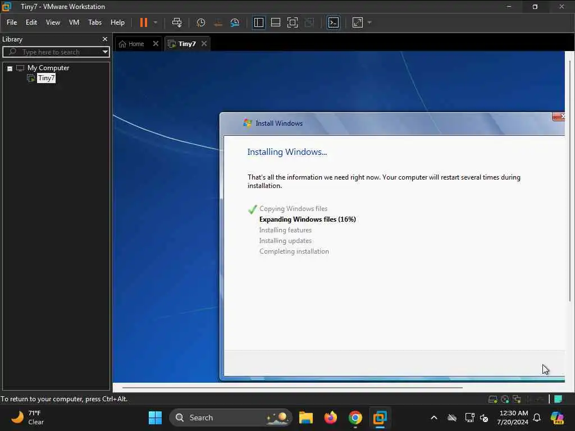Open the clock showing 12:30 AM
The height and width of the screenshot is (431, 575).
512,418
